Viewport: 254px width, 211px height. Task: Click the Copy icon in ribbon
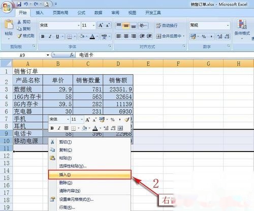click(19, 29)
